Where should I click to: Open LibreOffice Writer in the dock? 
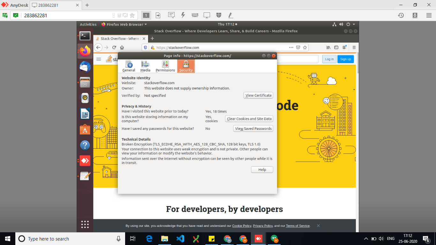(x=85, y=114)
